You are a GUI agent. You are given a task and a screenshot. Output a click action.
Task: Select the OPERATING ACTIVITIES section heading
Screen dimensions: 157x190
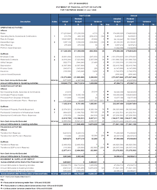11,28
